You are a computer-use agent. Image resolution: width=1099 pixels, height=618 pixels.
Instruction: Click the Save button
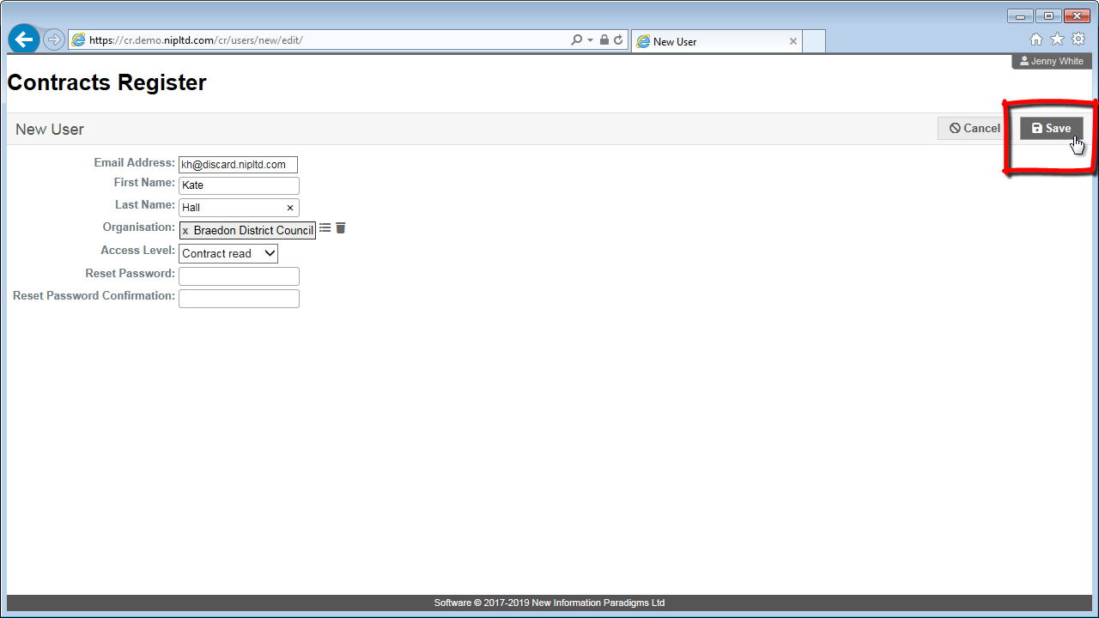click(x=1051, y=129)
